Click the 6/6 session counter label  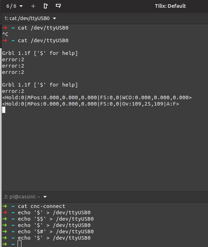(11, 6)
